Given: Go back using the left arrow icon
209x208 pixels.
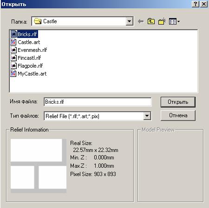Looking at the screenshot, I should [x=141, y=21].
